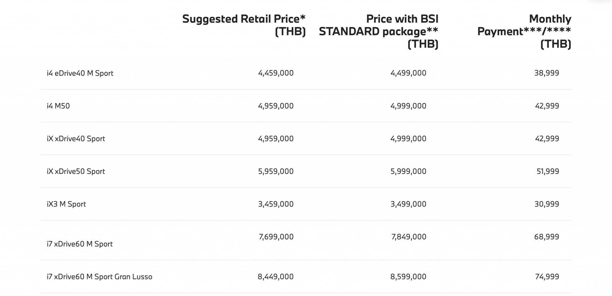Select the iX xDrive40 Sport model name
This screenshot has width=612, height=296.
(76, 139)
